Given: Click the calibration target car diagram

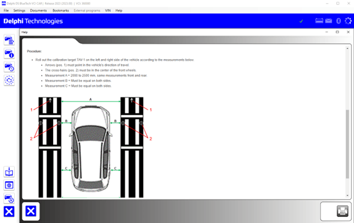Looking at the screenshot, I should pos(91,147).
